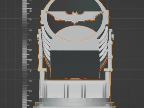Click the ruler mark labeled 5
144x108 pixels.
pos(31,60)
